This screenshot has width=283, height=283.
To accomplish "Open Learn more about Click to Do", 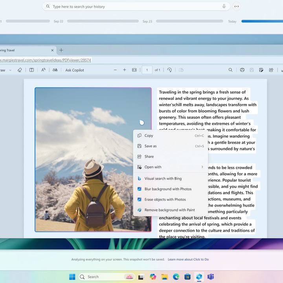I will [x=188, y=259].
